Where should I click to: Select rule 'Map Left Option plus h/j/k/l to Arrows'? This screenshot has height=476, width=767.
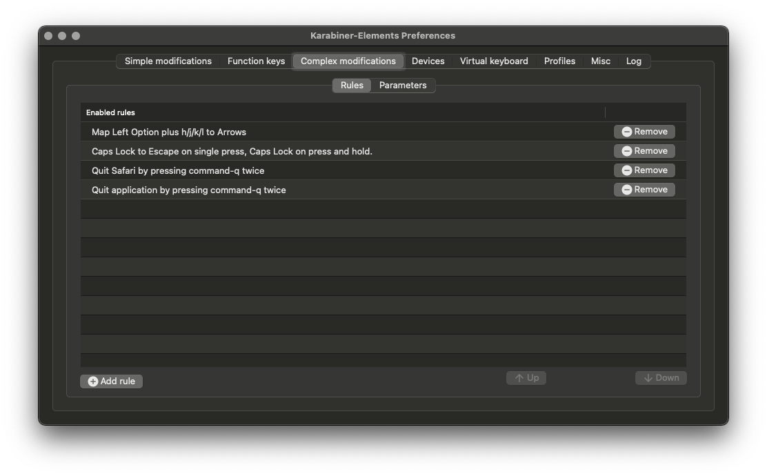click(383, 132)
